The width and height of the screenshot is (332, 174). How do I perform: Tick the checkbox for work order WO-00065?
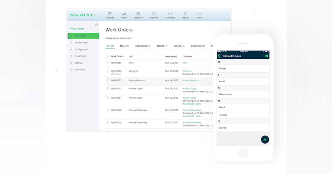108,63
